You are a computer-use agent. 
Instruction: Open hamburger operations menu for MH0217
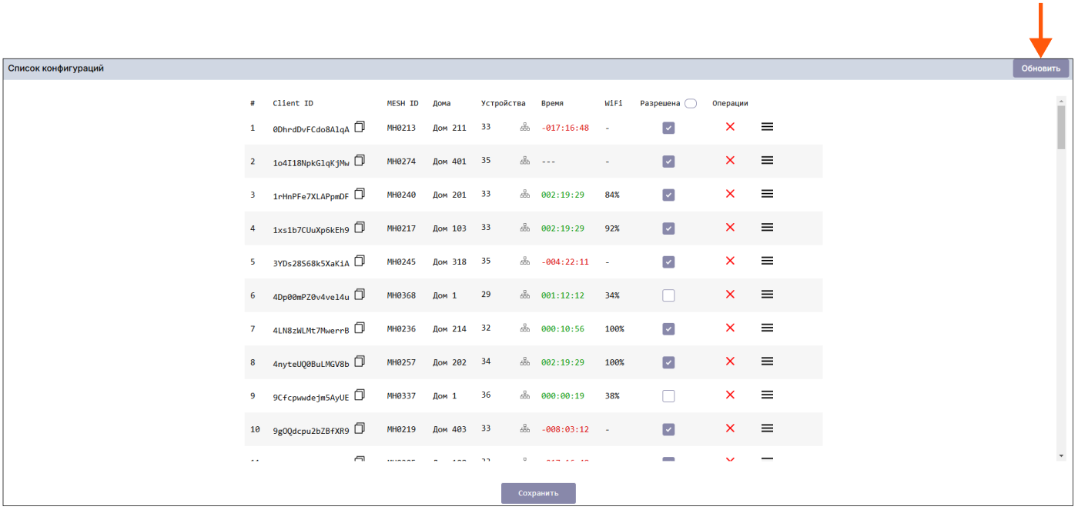tap(767, 228)
